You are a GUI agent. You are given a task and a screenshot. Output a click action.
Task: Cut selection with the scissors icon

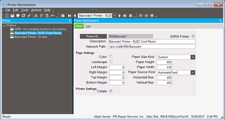click(36, 16)
